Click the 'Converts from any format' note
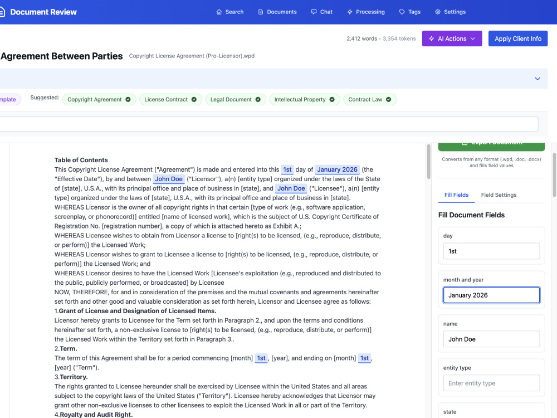Viewport: 557px width, 418px height. click(491, 162)
